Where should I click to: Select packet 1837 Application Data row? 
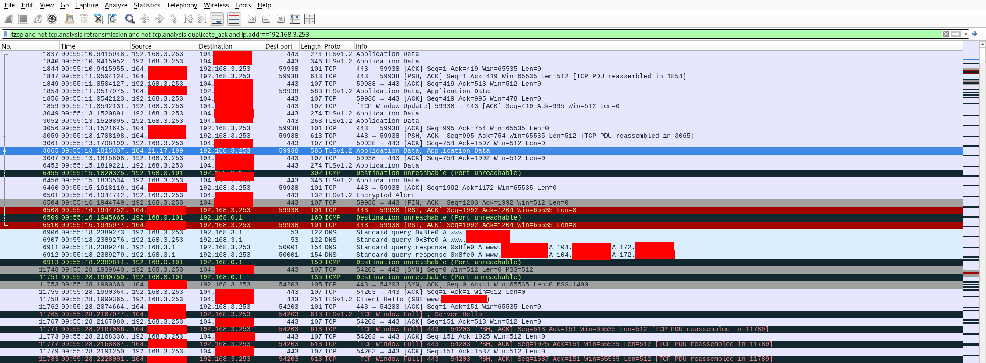pos(482,54)
